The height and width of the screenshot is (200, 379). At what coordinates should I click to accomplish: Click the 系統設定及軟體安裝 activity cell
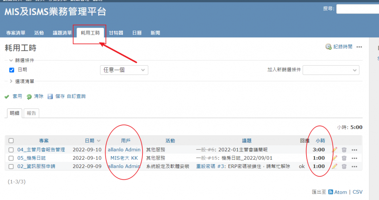(x=168, y=166)
